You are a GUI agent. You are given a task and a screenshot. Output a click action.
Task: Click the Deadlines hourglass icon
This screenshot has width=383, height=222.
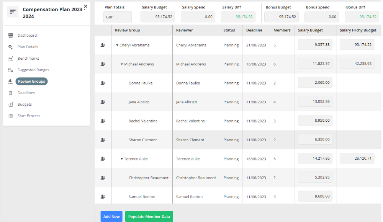pos(11,93)
